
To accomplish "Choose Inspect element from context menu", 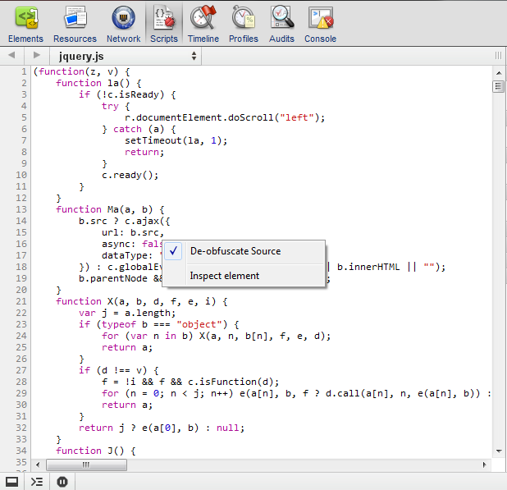I will click(x=244, y=276).
